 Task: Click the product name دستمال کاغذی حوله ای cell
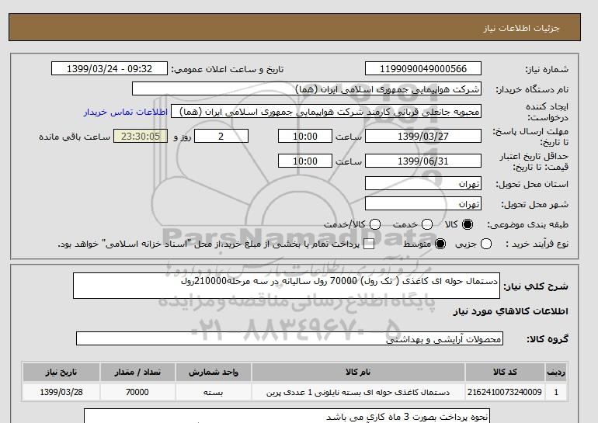(x=358, y=392)
